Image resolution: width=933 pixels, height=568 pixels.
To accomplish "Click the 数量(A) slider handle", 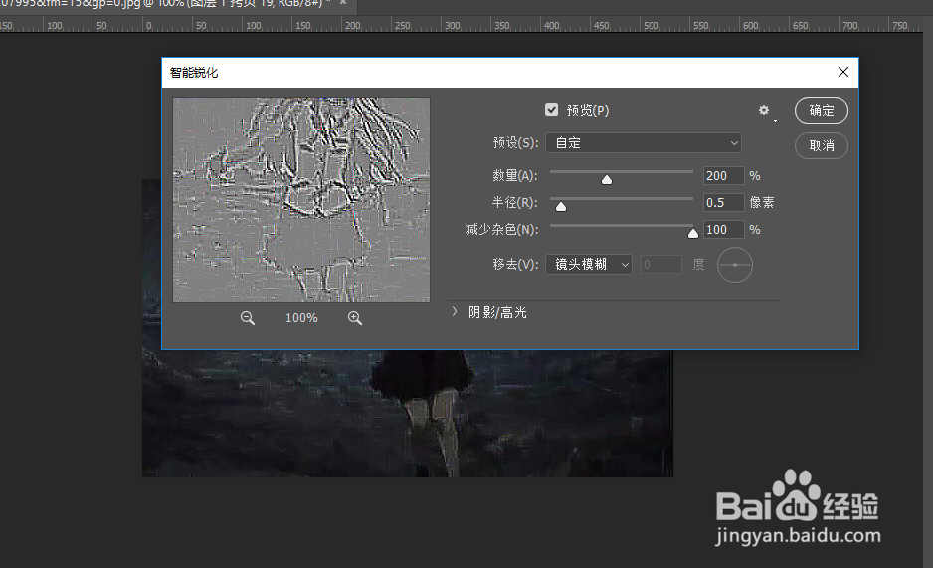I will tap(607, 179).
